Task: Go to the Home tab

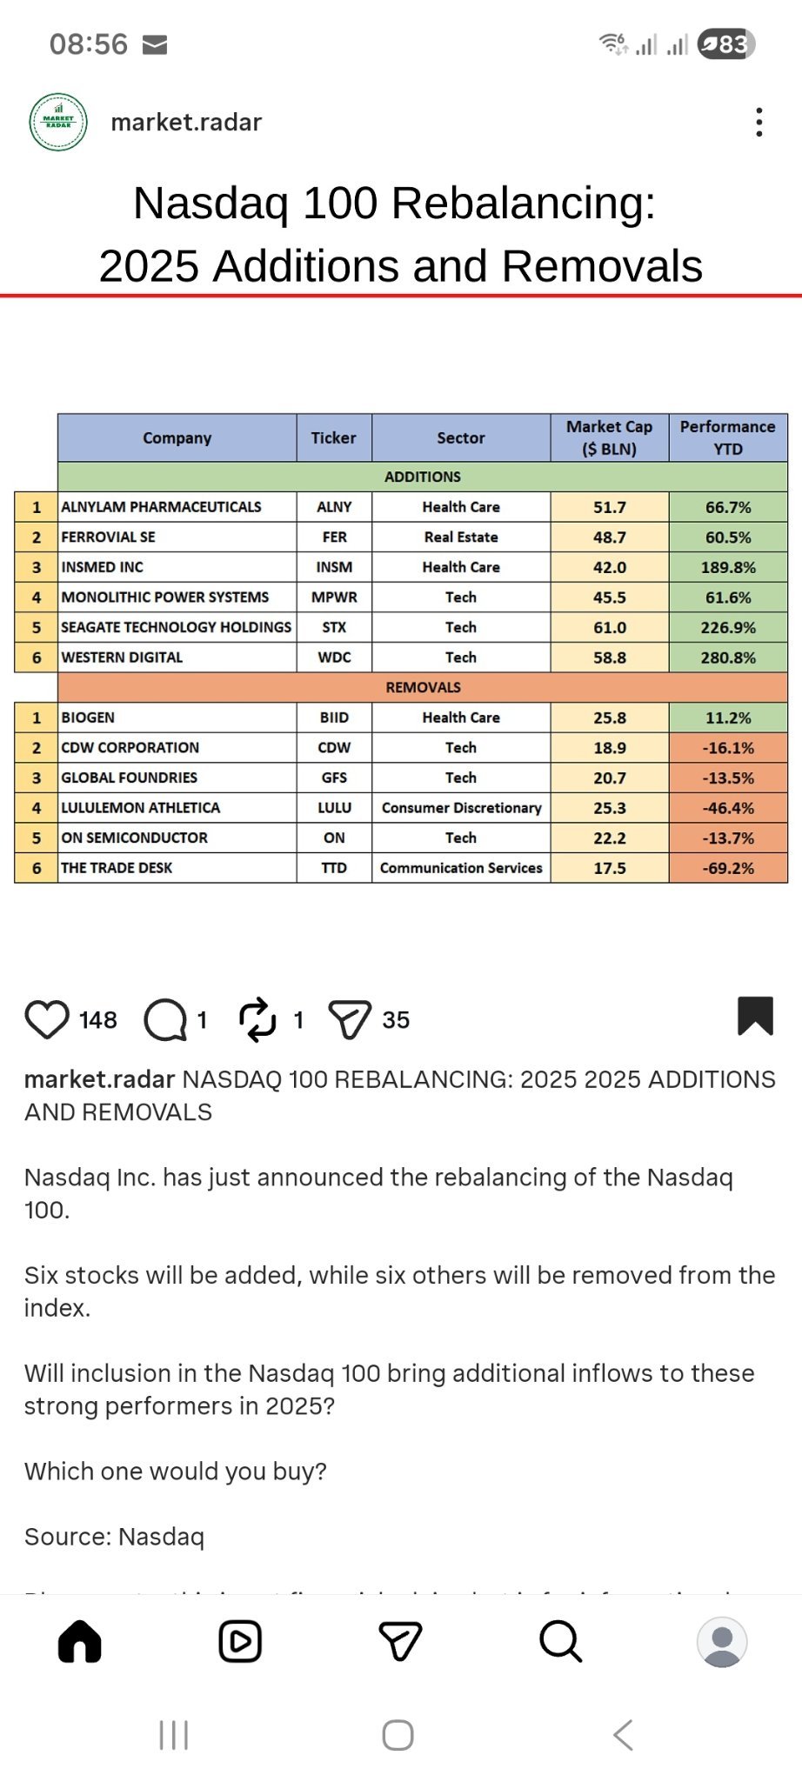Action: coord(80,1642)
